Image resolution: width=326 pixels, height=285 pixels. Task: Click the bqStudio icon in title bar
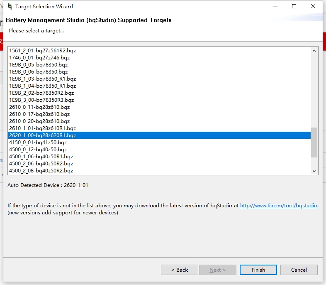pos(10,7)
